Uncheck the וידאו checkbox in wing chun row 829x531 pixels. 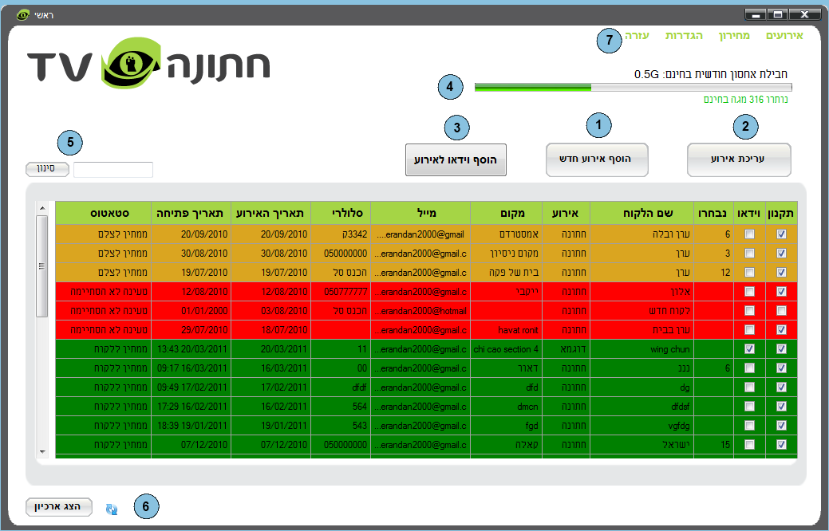[x=749, y=348]
